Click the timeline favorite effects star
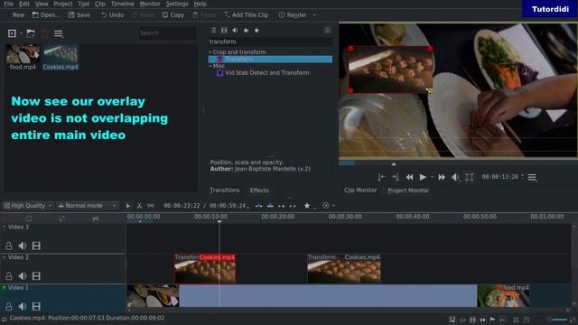This screenshot has width=578, height=325. pyautogui.click(x=307, y=206)
